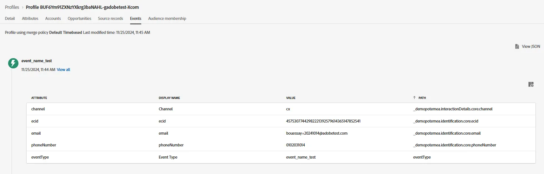Image resolution: width=544 pixels, height=174 pixels.
Task: Sort by the DISPLAY NAME column header
Action: point(169,98)
